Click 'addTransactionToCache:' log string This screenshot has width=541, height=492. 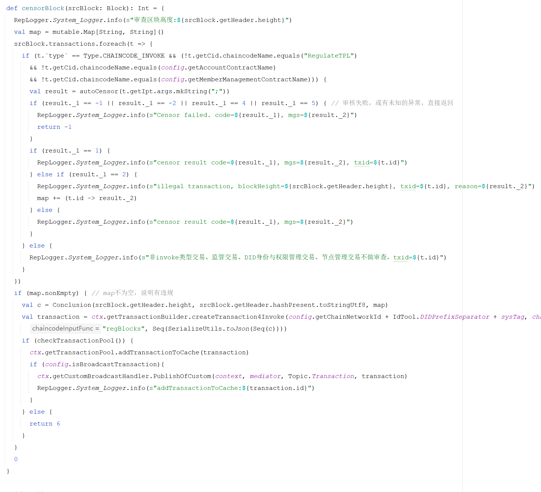[x=199, y=388]
